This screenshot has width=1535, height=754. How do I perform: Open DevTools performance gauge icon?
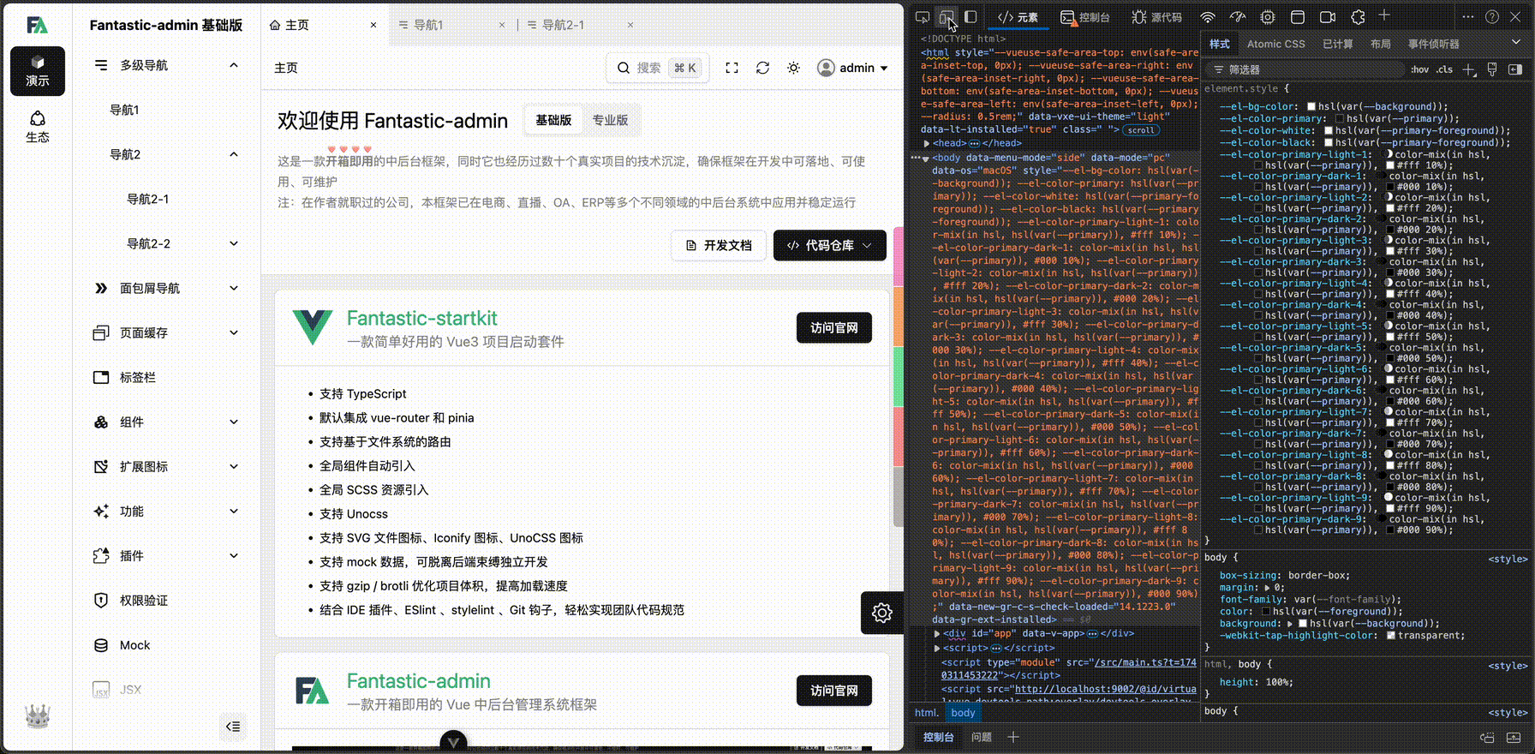[x=1237, y=17]
